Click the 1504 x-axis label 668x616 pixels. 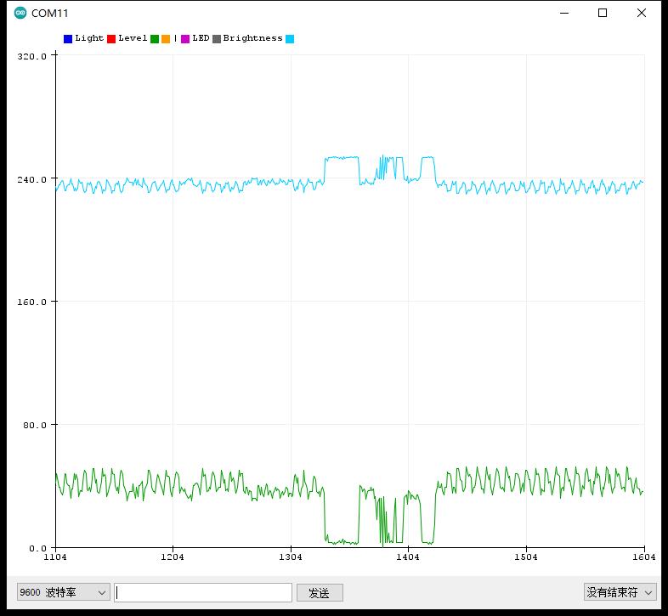(x=526, y=557)
